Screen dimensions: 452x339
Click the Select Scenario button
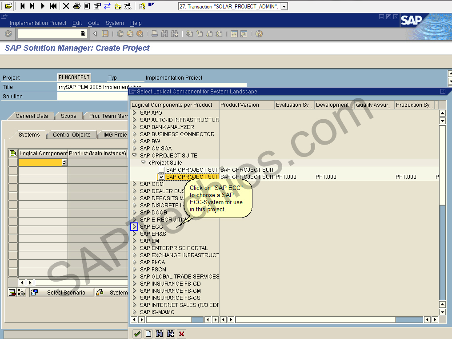click(x=62, y=293)
